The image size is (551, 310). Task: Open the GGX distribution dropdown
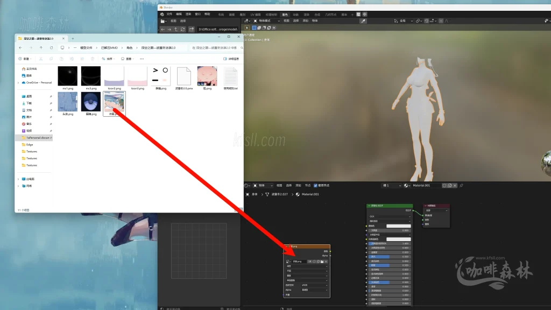coord(390,216)
